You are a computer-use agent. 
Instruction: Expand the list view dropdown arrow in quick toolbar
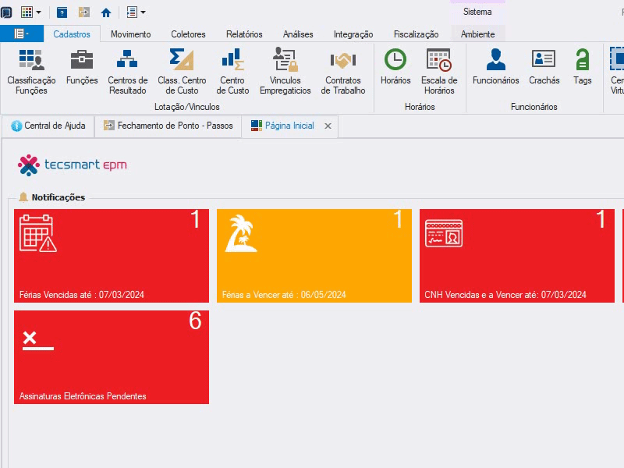pos(144,12)
